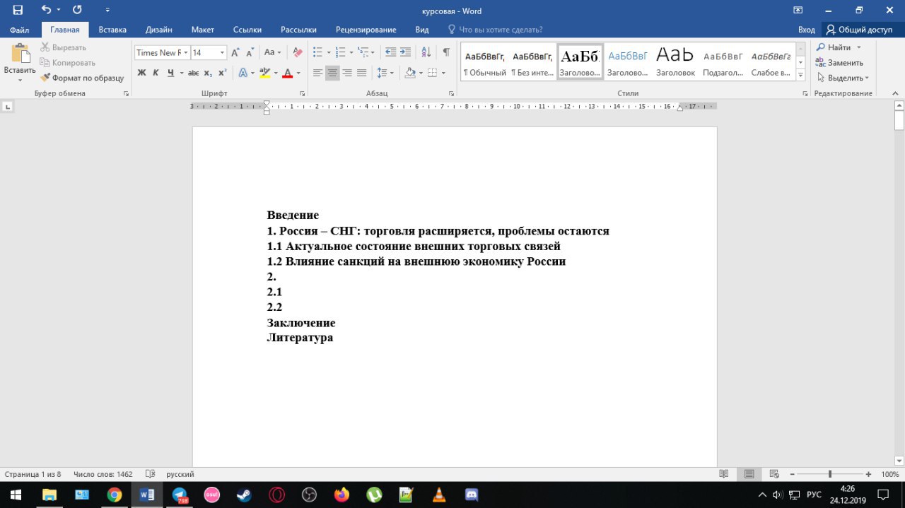The height and width of the screenshot is (508, 905).
Task: Justify the text
Action: pos(362,73)
